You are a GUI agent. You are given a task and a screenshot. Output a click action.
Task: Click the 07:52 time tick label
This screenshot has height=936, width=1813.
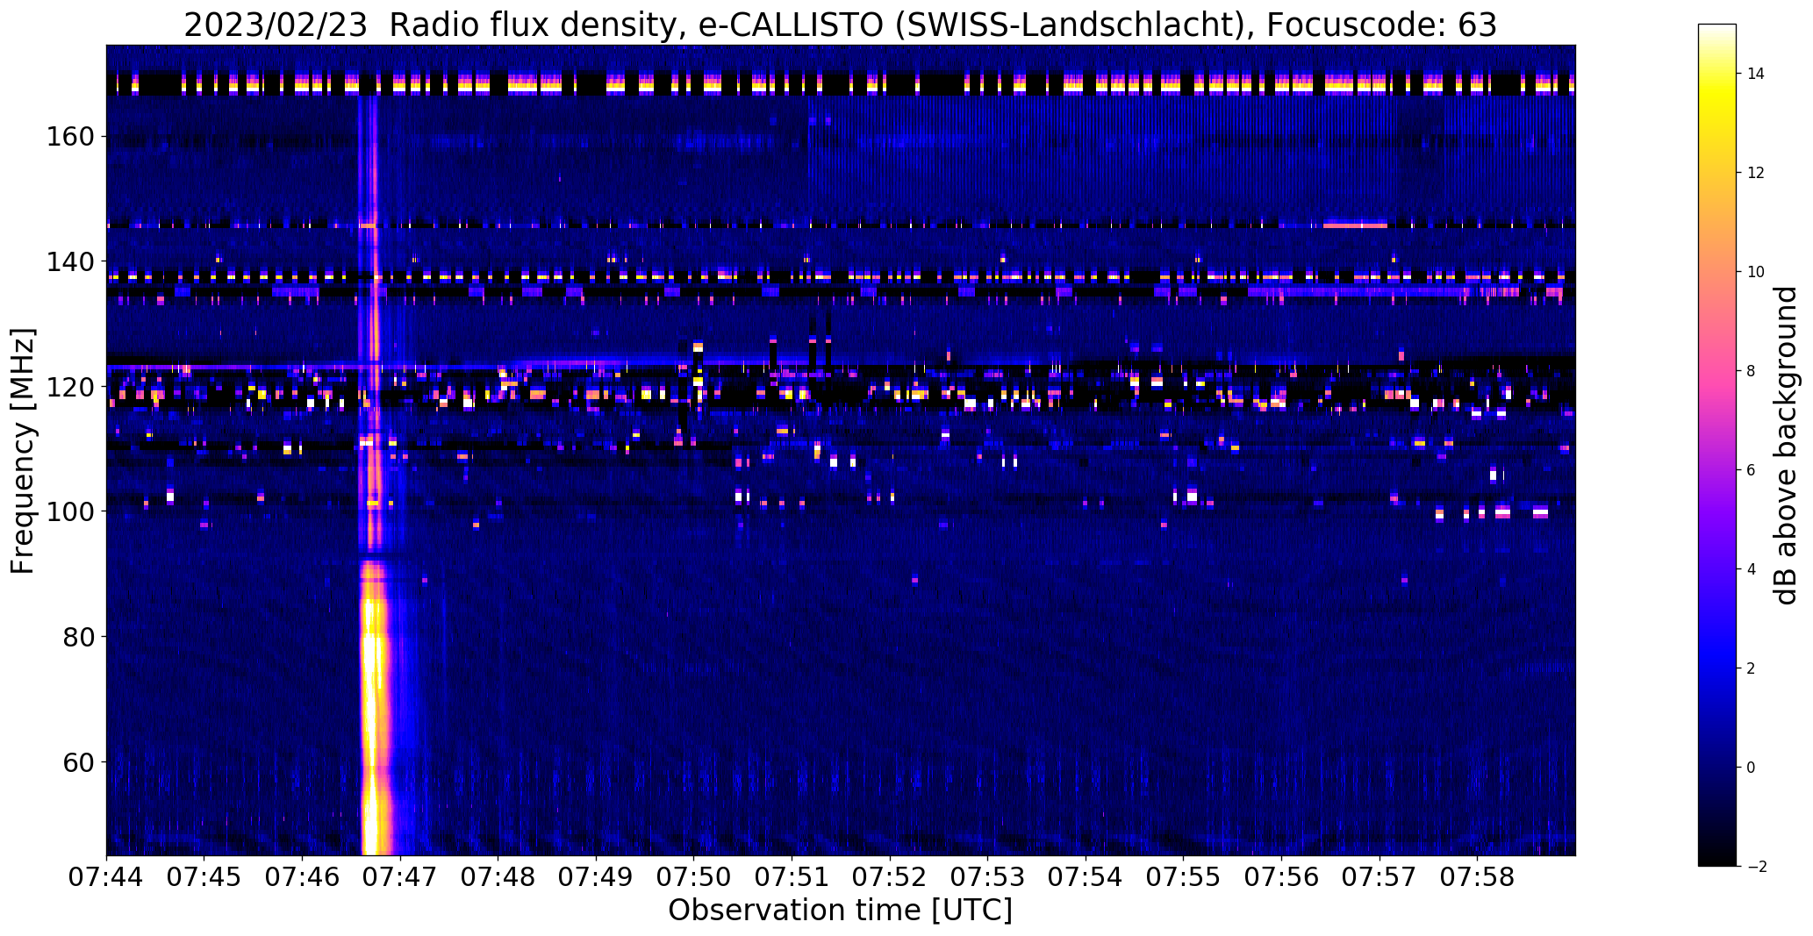tap(890, 877)
